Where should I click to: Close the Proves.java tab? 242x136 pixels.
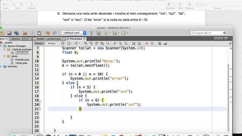tap(84, 39)
